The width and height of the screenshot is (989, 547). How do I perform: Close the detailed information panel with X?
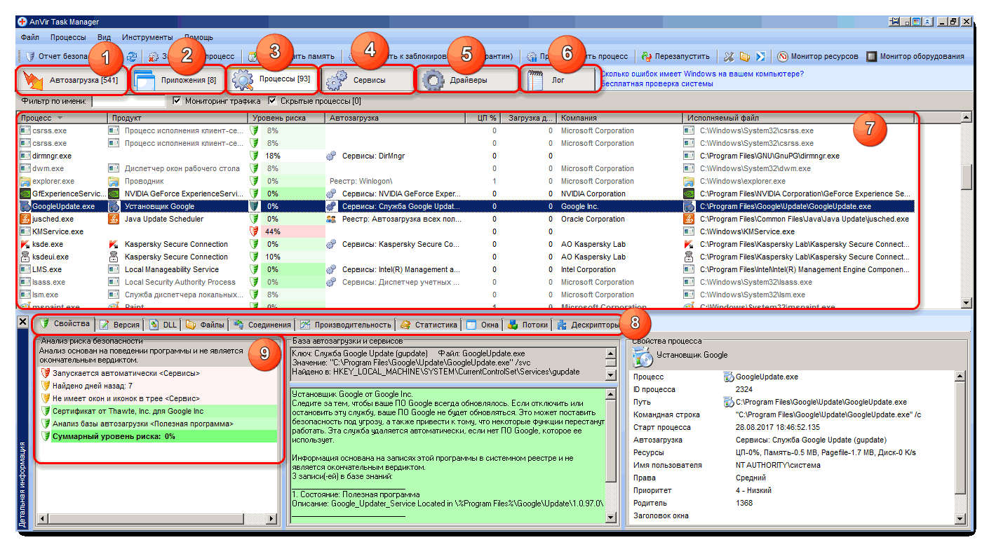point(22,323)
